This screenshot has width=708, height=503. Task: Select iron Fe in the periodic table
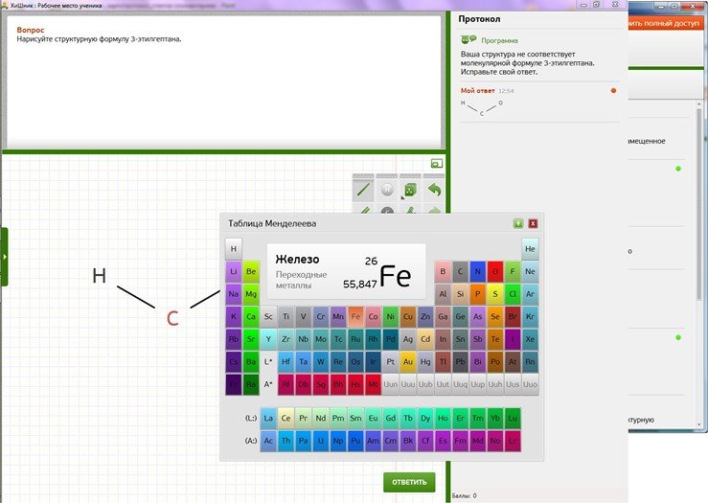coord(355,316)
